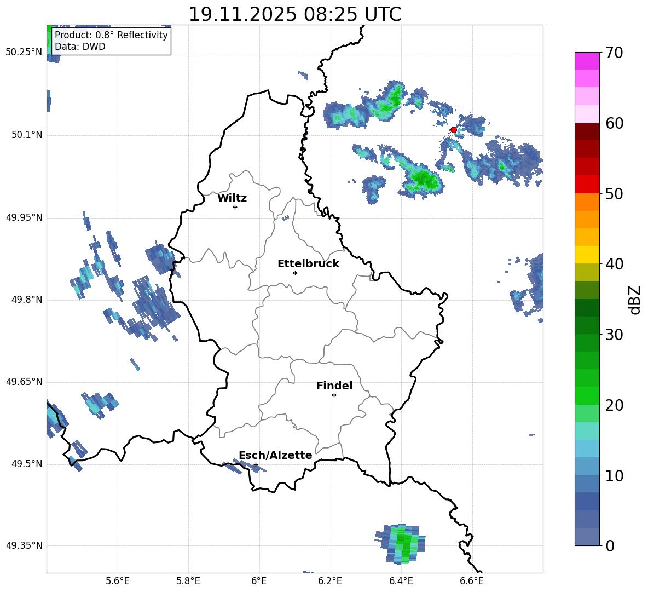This screenshot has width=648, height=592.
Task: Click the latitude label 49.95°N
Action: tap(24, 217)
